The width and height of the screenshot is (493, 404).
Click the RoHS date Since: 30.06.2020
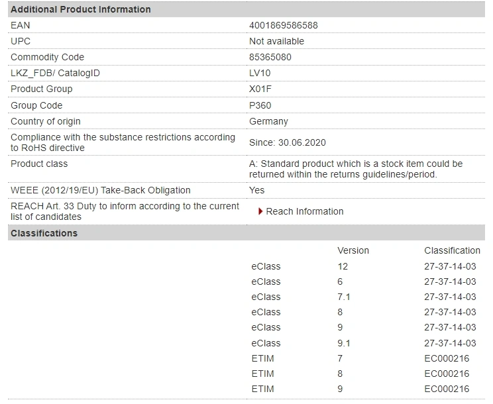288,142
